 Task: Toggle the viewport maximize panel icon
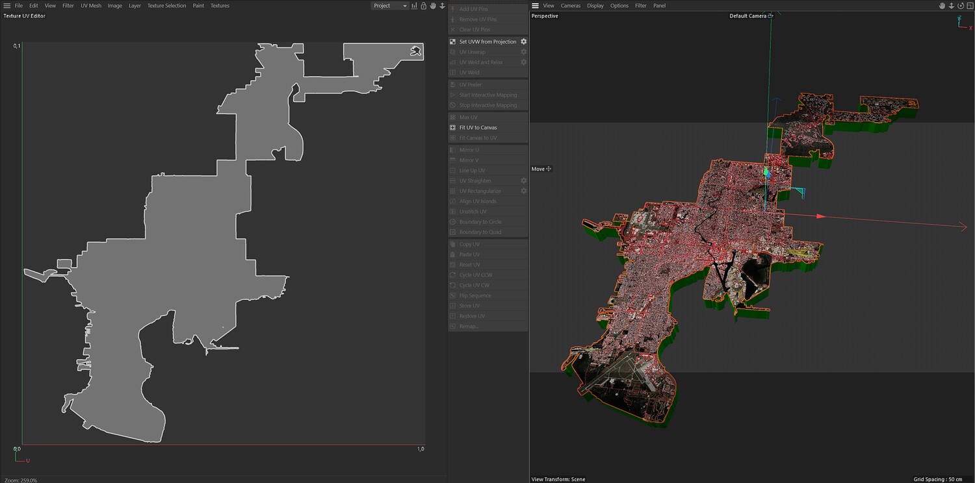(970, 6)
